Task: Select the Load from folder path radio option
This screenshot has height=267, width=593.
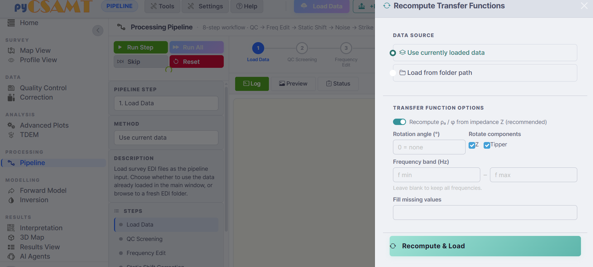Action: (393, 73)
